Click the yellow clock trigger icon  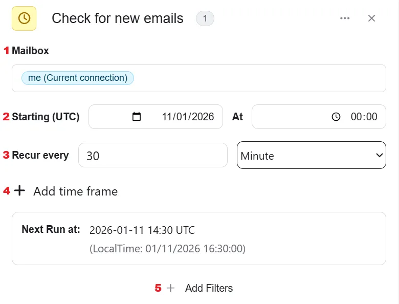[24, 18]
